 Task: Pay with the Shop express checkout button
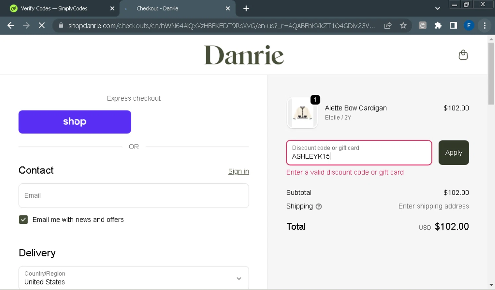(75, 122)
